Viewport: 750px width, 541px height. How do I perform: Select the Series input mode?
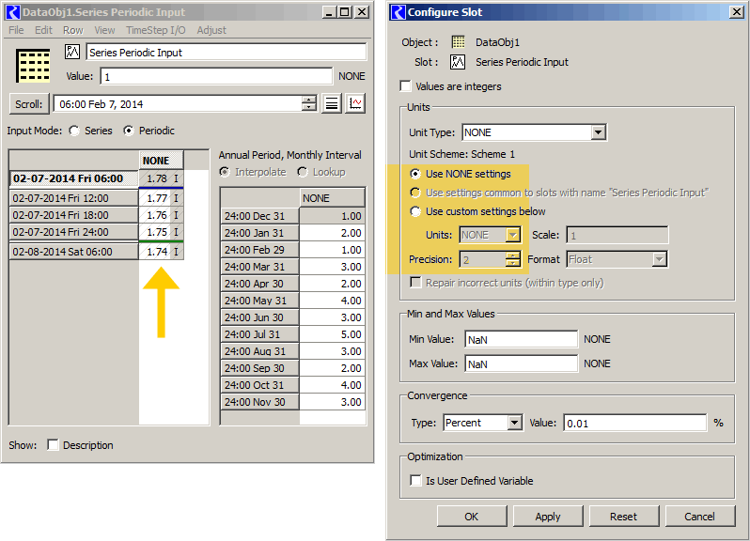point(74,131)
